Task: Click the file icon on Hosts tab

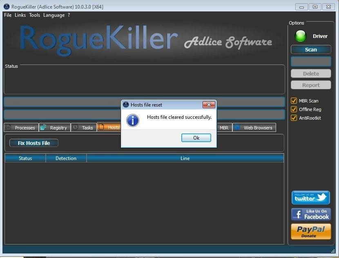Action: pyautogui.click(x=101, y=127)
